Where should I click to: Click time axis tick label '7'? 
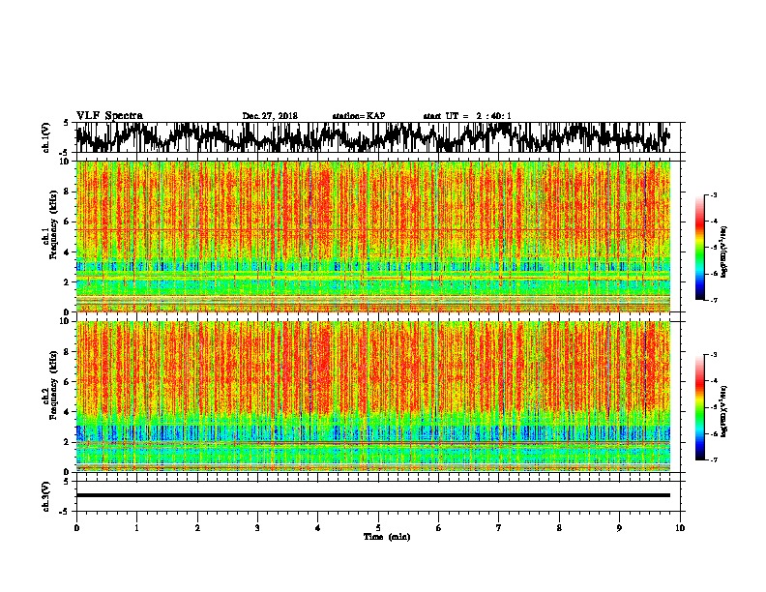click(x=499, y=528)
